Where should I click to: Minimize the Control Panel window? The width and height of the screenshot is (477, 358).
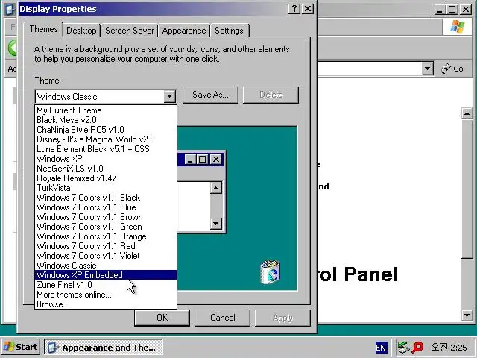pos(440,10)
